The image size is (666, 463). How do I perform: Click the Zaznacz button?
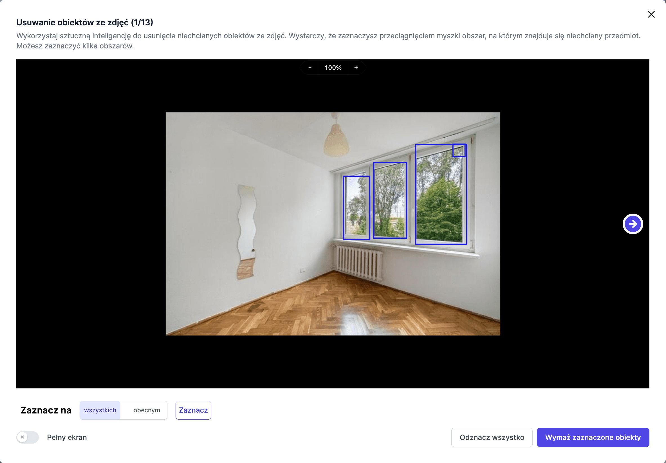[193, 410]
